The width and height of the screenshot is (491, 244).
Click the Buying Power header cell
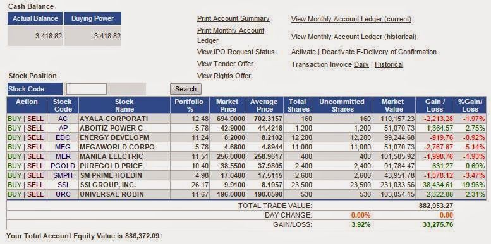[x=92, y=18]
